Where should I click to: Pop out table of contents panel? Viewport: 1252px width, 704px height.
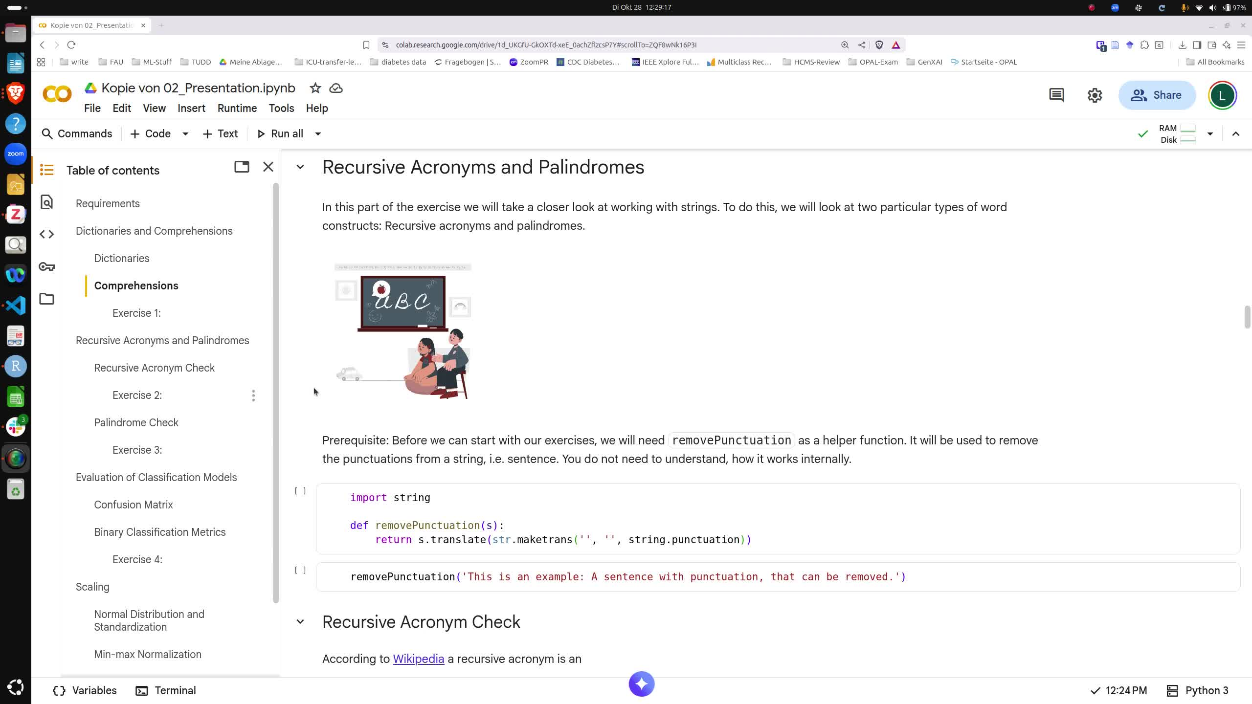point(242,167)
